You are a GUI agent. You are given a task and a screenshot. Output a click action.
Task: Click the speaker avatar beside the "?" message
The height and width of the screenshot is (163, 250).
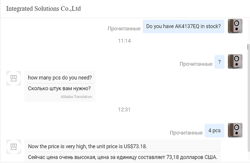tap(235, 61)
